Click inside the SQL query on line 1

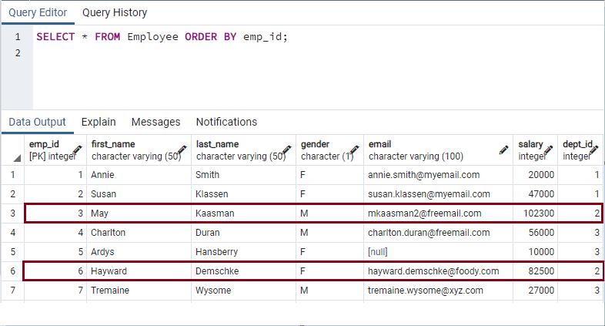coord(162,37)
